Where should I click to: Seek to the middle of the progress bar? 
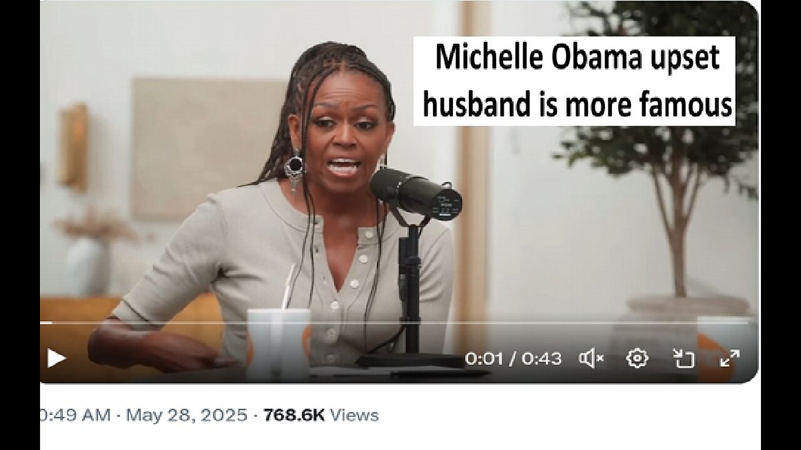(x=399, y=322)
